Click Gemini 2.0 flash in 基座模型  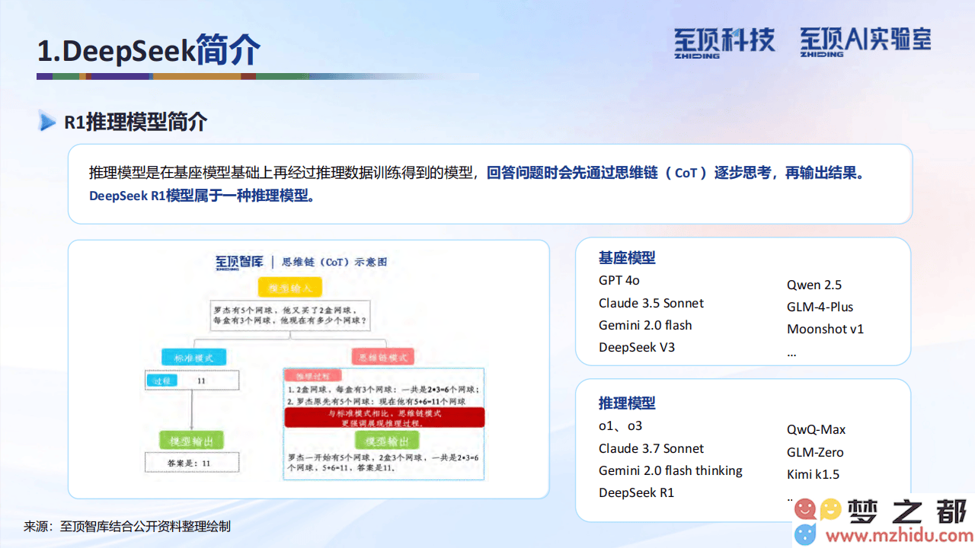coord(645,325)
